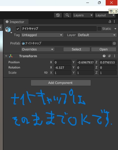Enable the Static checkbox

click(x=99, y=29)
